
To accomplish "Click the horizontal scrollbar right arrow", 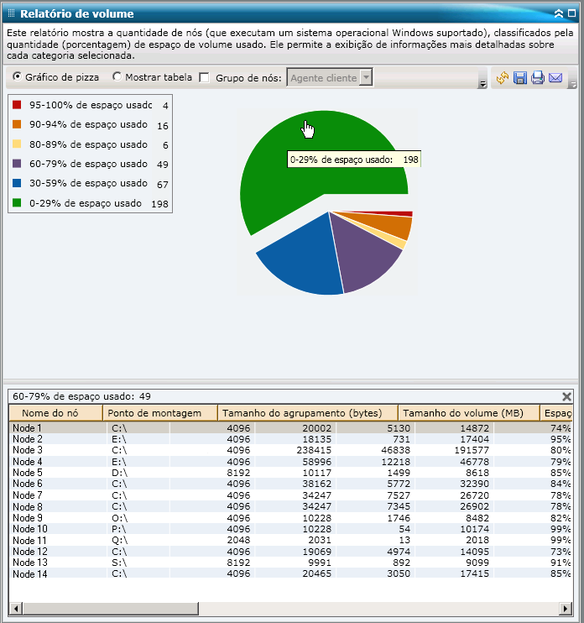I will point(566,608).
